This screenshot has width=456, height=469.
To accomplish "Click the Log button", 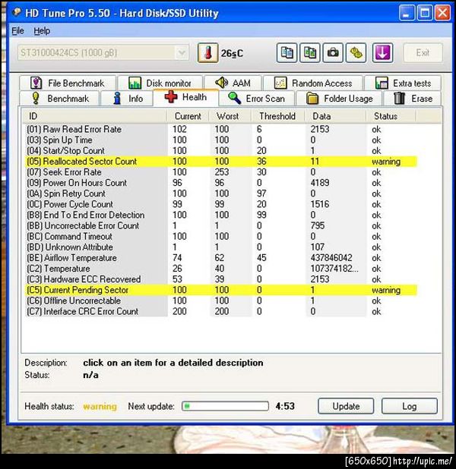I will 410,406.
